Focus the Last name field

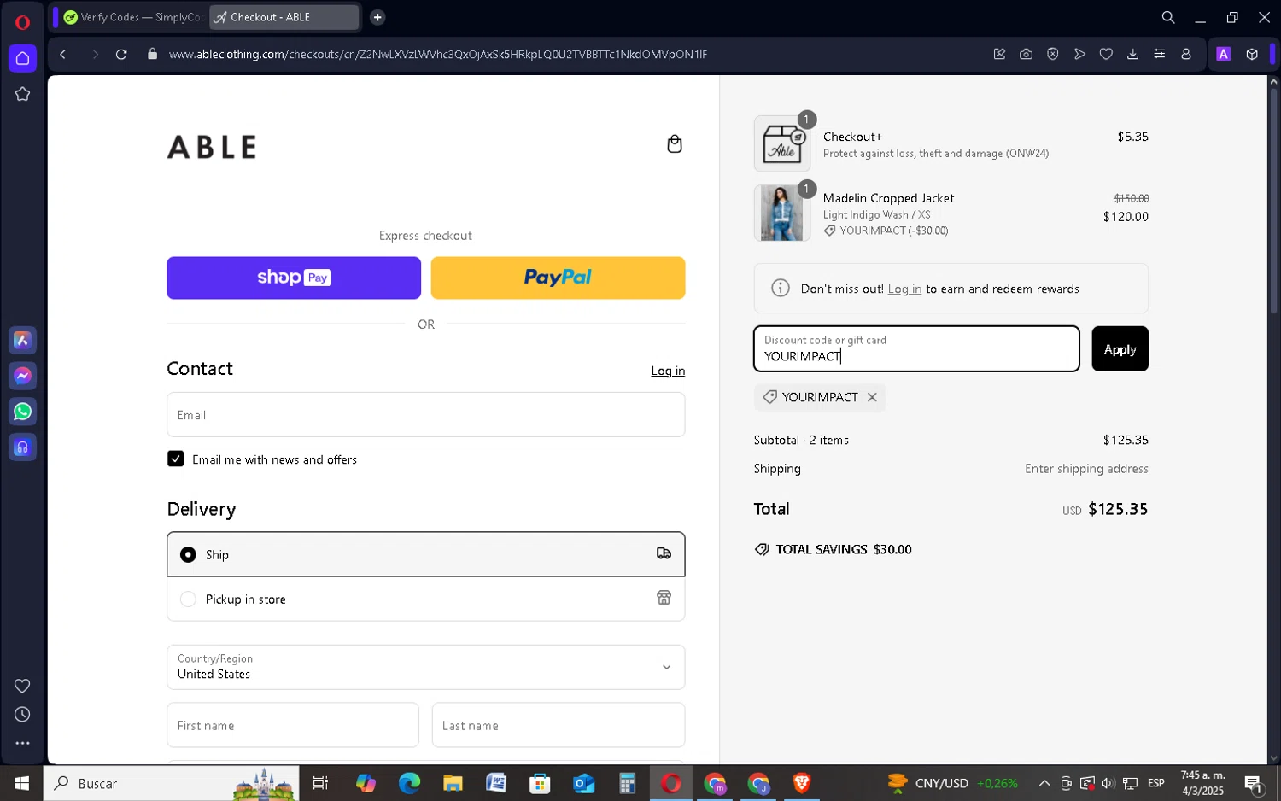tap(559, 725)
